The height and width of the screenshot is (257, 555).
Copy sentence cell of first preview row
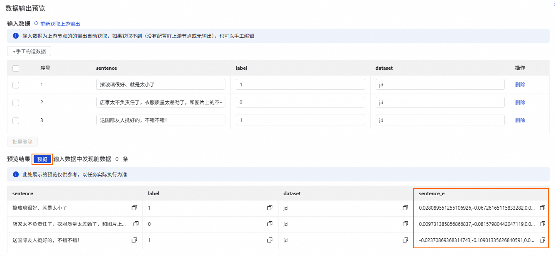134,208
